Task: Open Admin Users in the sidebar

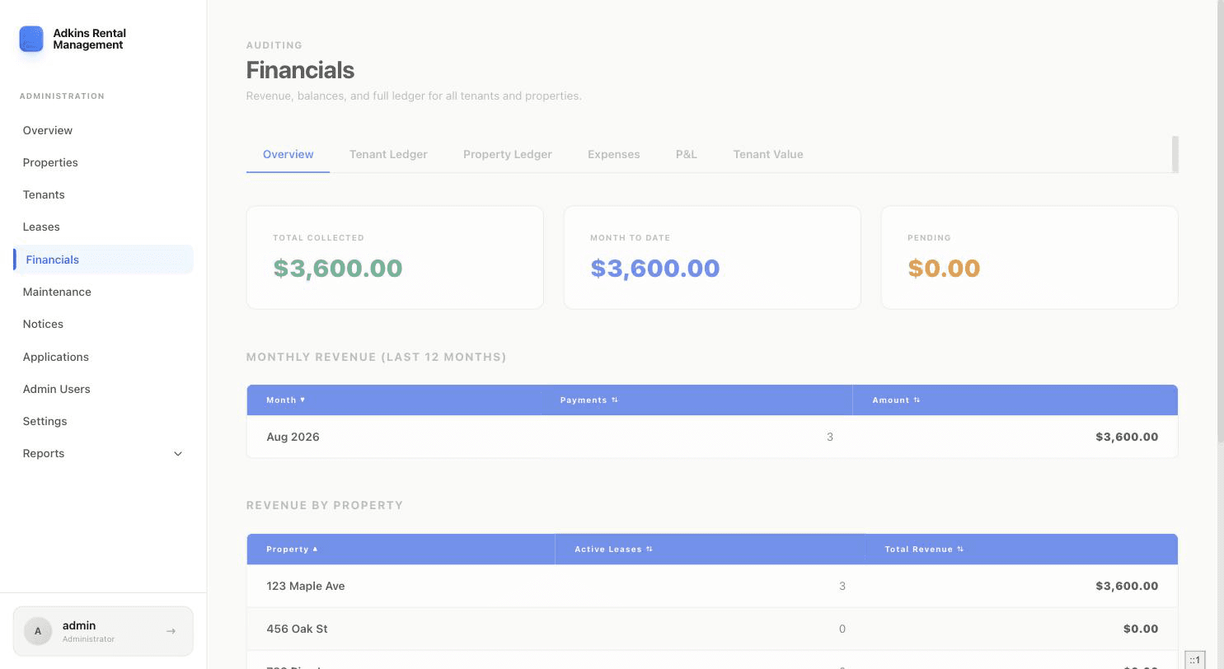Action: [103, 389]
